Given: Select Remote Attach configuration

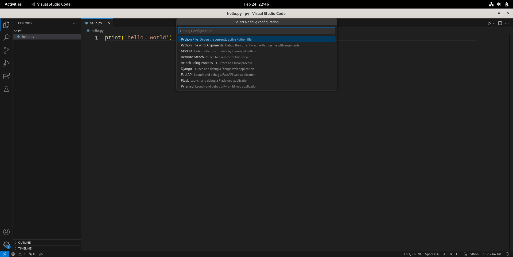Looking at the screenshot, I should tap(256, 57).
